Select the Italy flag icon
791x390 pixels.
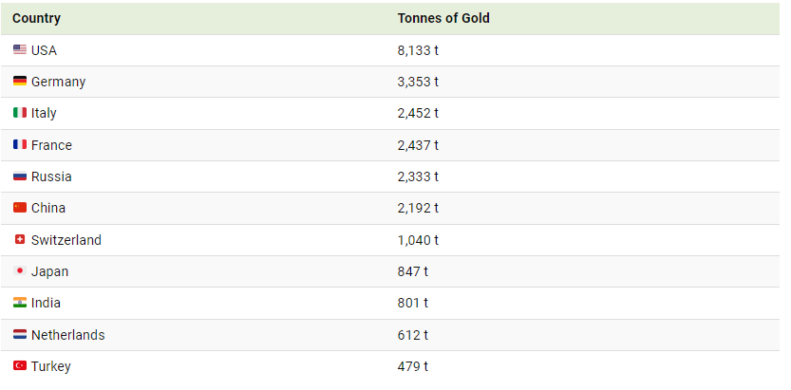[20, 112]
